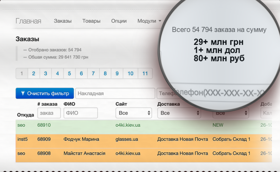The height and width of the screenshot is (172, 280).
Task: Click the glasses.ua site cell
Action: pos(127,139)
